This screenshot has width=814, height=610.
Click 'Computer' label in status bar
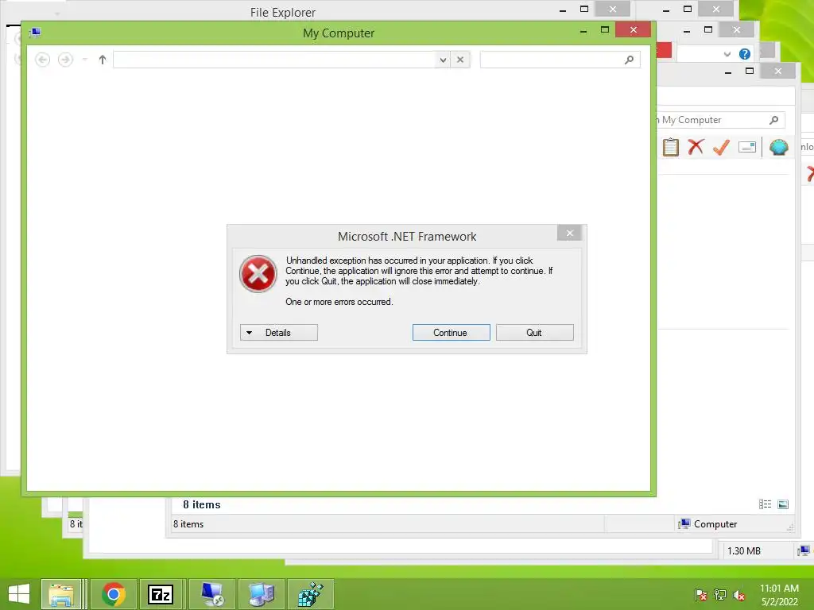[715, 524]
